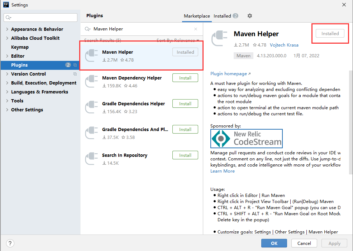Open the Plugin homepage link
The height and width of the screenshot is (251, 353).
(x=230, y=74)
